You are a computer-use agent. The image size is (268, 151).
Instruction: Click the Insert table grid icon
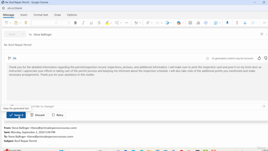point(190,23)
